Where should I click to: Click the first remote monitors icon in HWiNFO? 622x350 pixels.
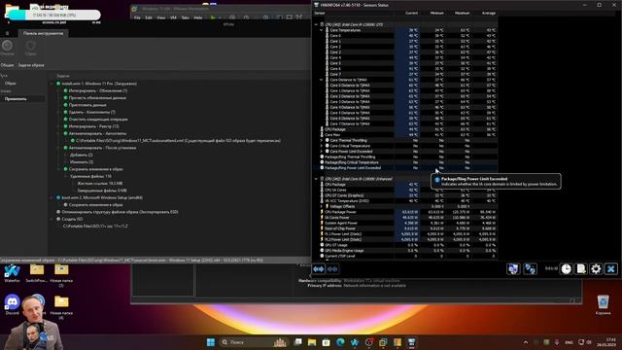(x=513, y=269)
